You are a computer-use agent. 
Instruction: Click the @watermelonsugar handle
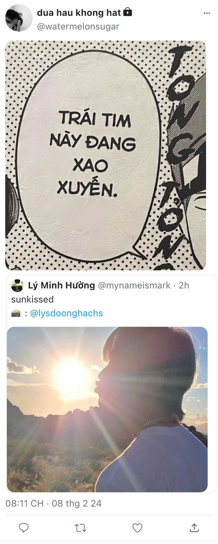[x=78, y=26]
